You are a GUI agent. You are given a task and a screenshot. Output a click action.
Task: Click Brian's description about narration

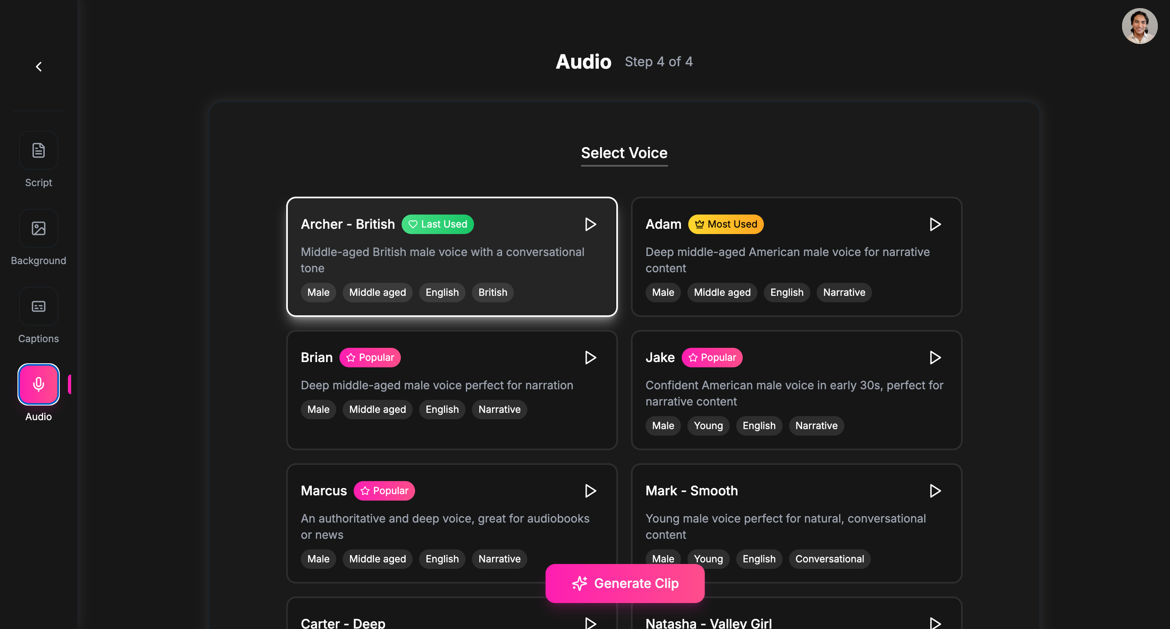437,385
